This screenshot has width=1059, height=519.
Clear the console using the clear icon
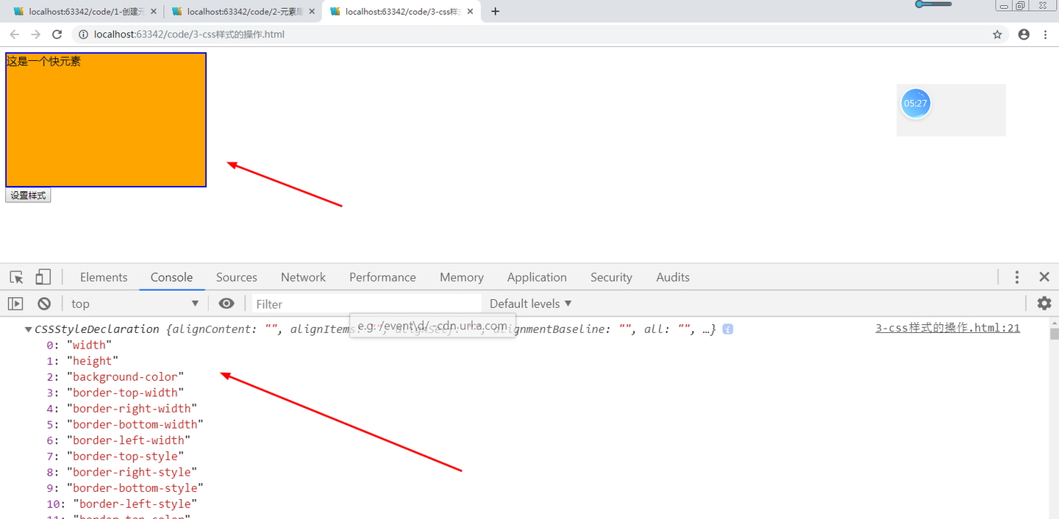44,303
